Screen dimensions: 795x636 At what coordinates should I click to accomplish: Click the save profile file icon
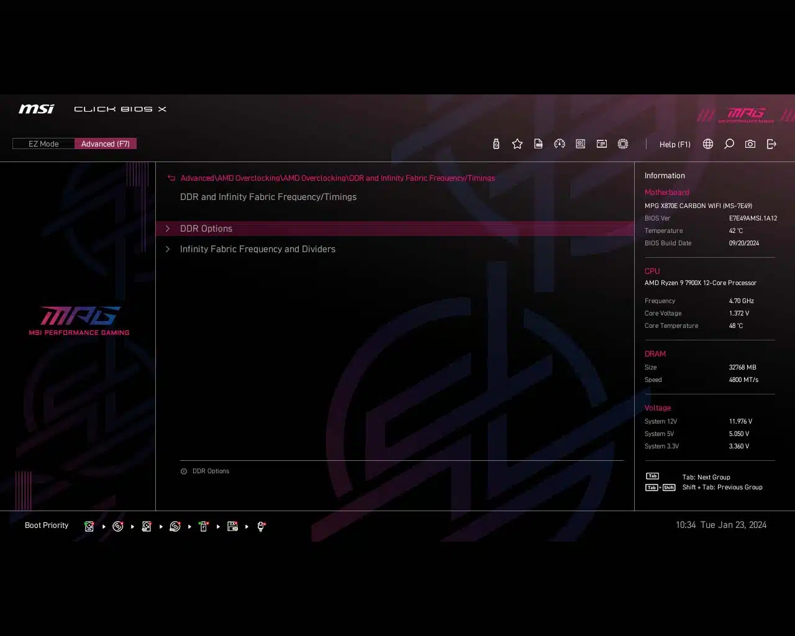[538, 144]
